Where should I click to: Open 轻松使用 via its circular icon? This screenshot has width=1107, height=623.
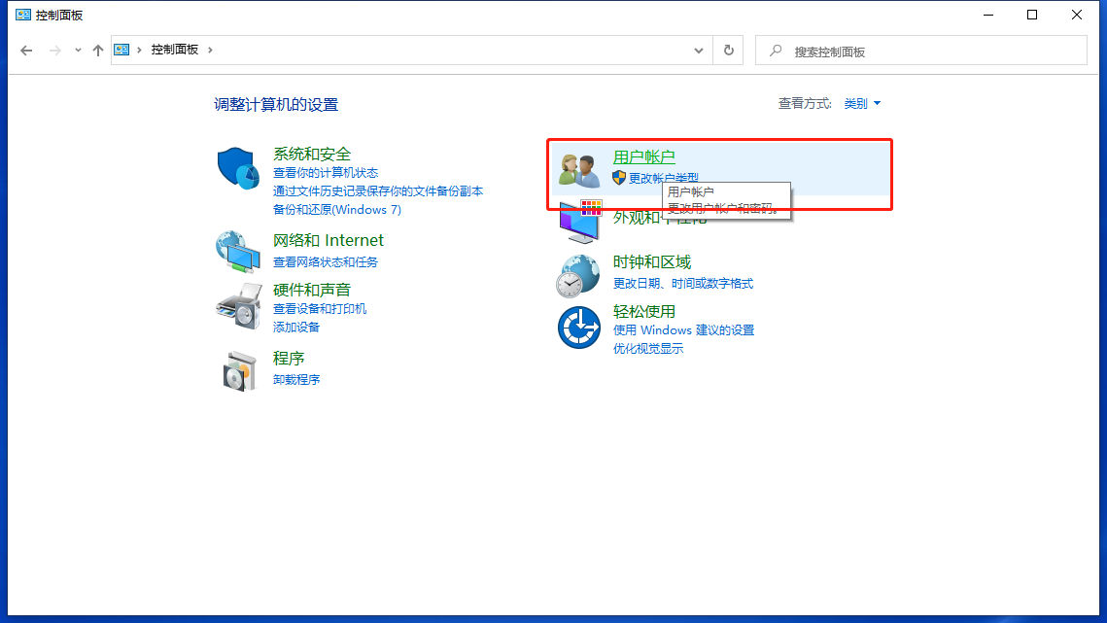(578, 325)
